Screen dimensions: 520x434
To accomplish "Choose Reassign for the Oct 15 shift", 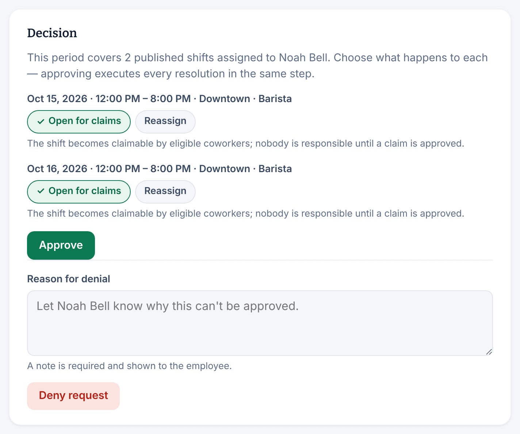I will pyautogui.click(x=165, y=122).
